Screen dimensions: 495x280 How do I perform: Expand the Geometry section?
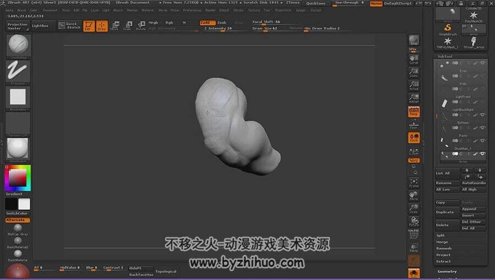tap(447, 272)
